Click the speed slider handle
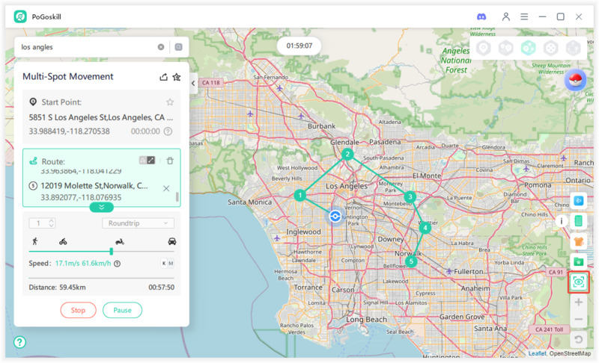 [112, 252]
